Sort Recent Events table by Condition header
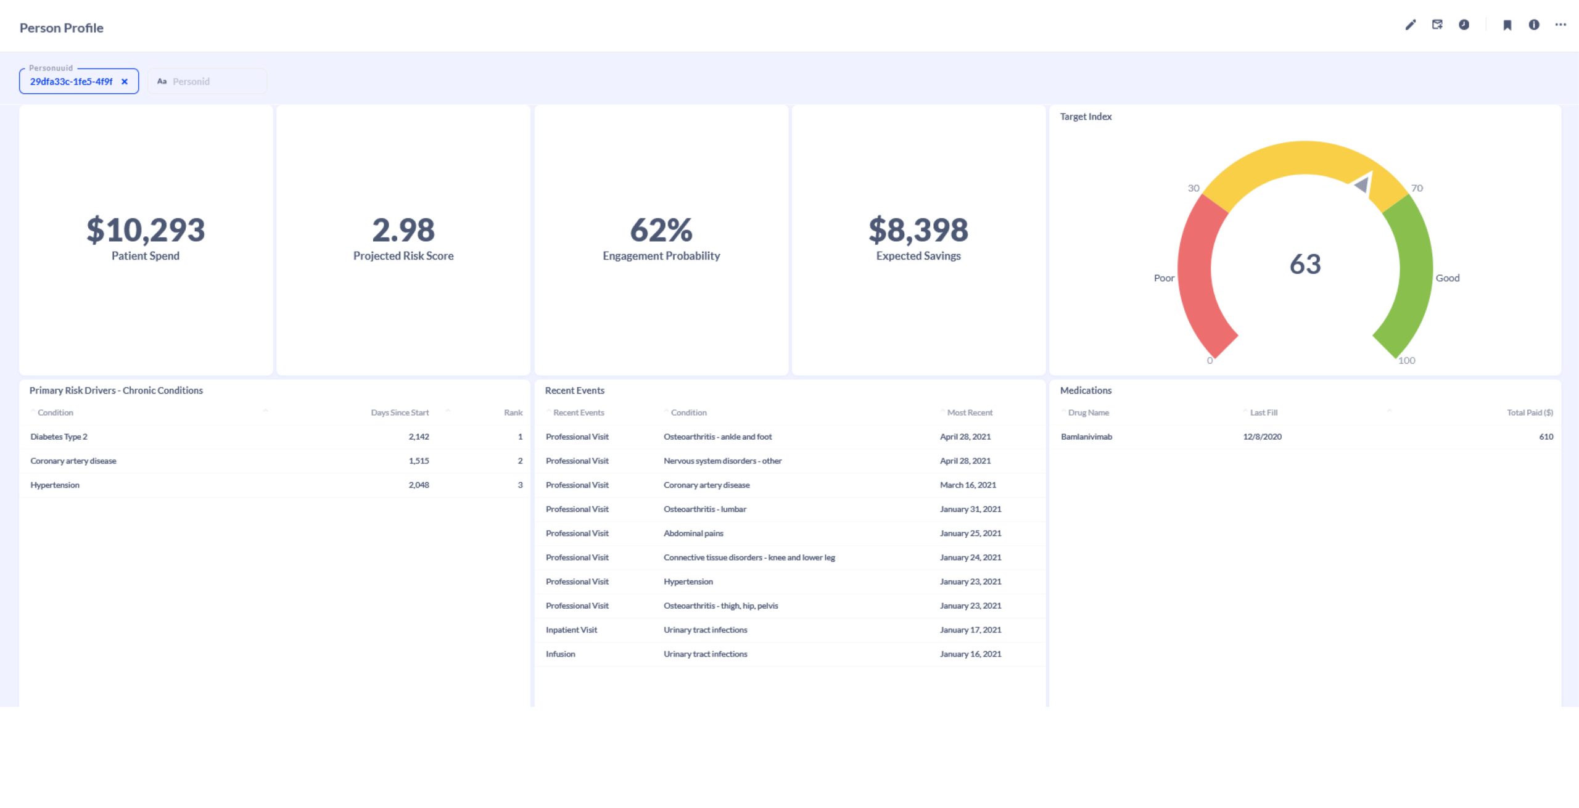 tap(689, 413)
